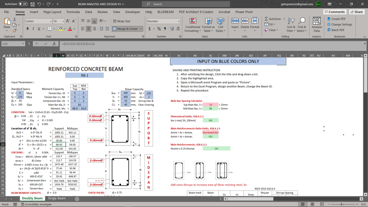
Task: Redo the last action
Action: click(x=49, y=4)
